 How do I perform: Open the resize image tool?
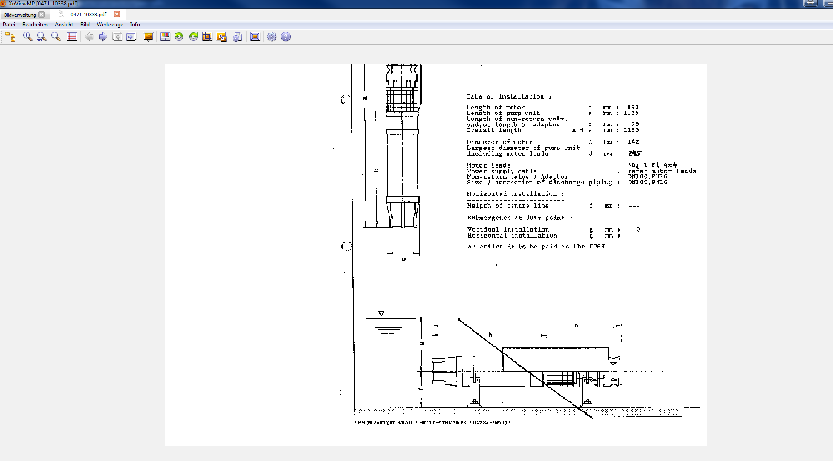point(221,37)
